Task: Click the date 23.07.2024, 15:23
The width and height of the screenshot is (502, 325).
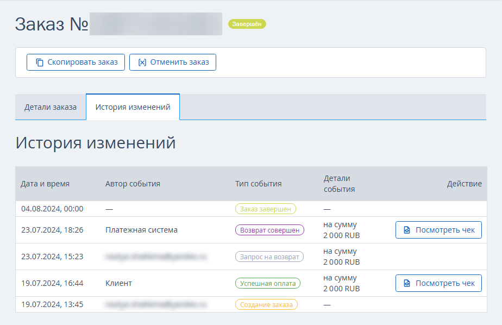Action: click(52, 257)
